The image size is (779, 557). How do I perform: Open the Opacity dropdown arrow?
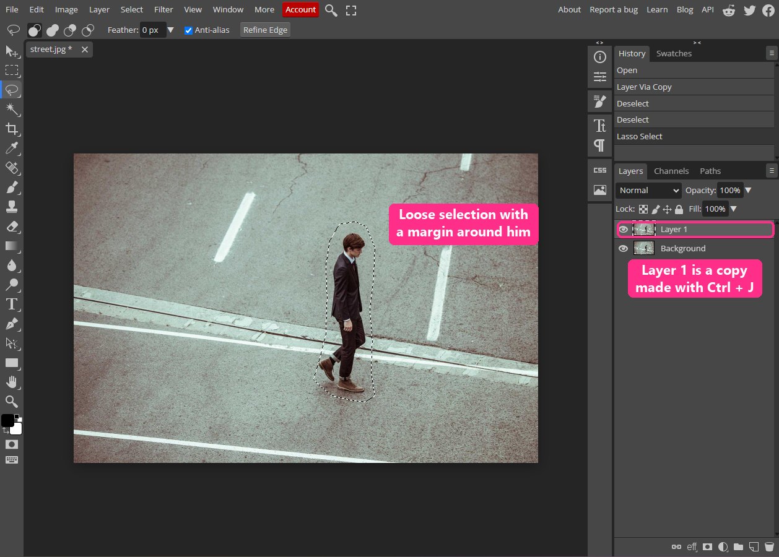748,191
